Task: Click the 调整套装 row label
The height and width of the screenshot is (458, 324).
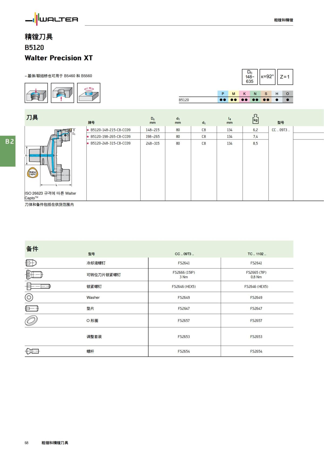Action: (x=94, y=337)
